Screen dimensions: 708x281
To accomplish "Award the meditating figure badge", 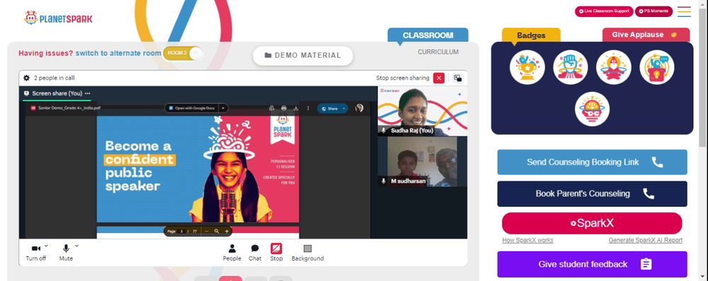I will [x=614, y=68].
